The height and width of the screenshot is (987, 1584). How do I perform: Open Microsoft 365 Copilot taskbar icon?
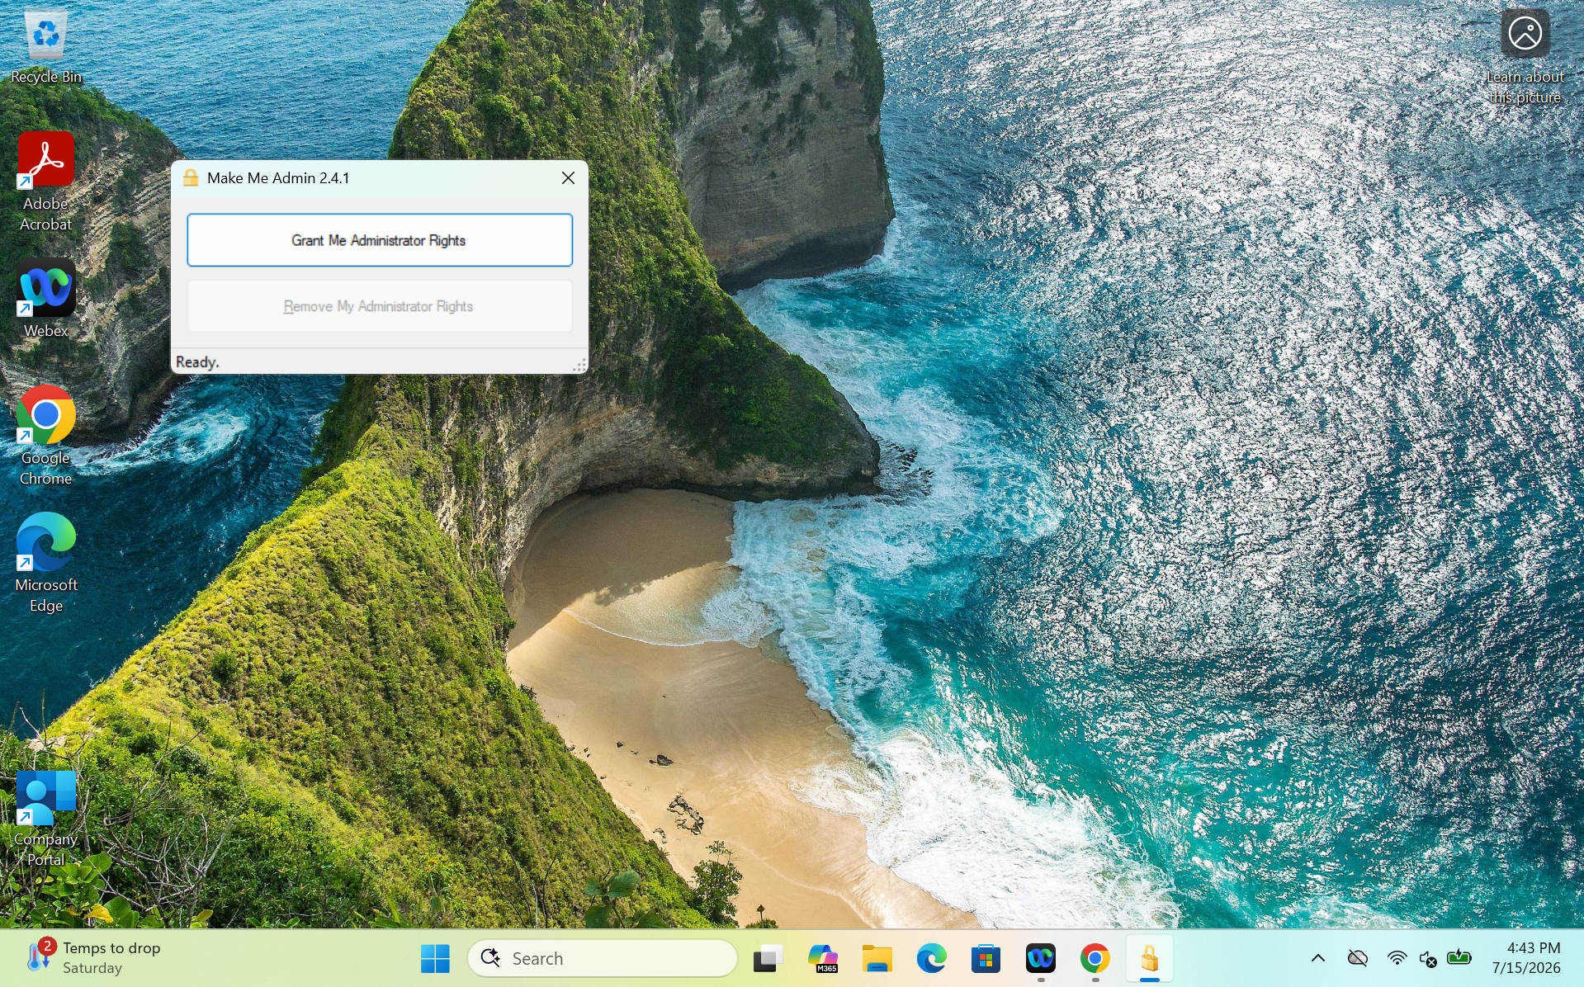pyautogui.click(x=822, y=958)
